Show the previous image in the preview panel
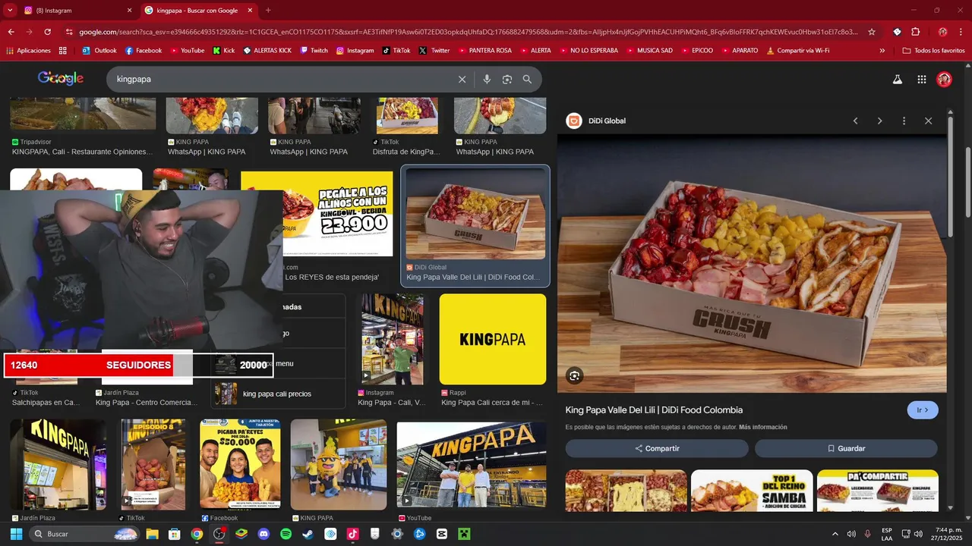Viewport: 972px width, 546px height. [x=855, y=121]
